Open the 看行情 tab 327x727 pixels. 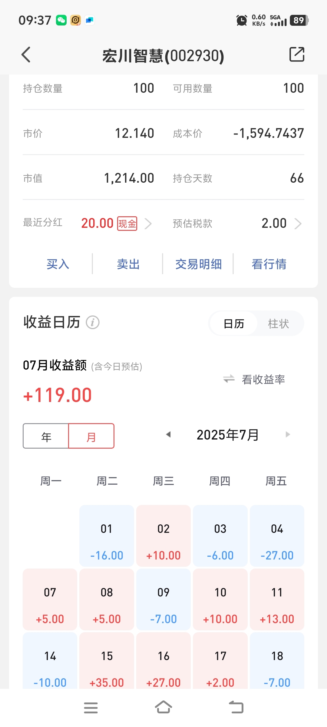click(269, 264)
